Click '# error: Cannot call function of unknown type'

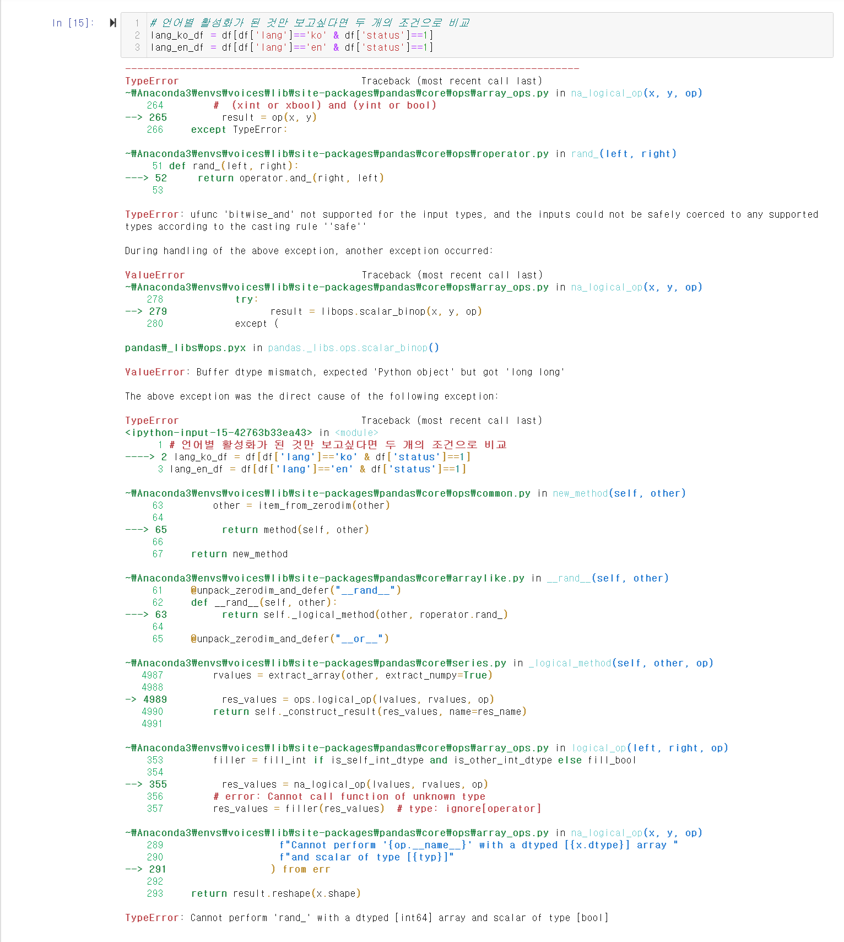pos(349,796)
